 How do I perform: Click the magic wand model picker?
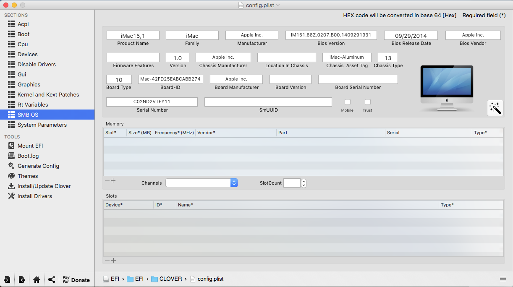[x=495, y=108]
